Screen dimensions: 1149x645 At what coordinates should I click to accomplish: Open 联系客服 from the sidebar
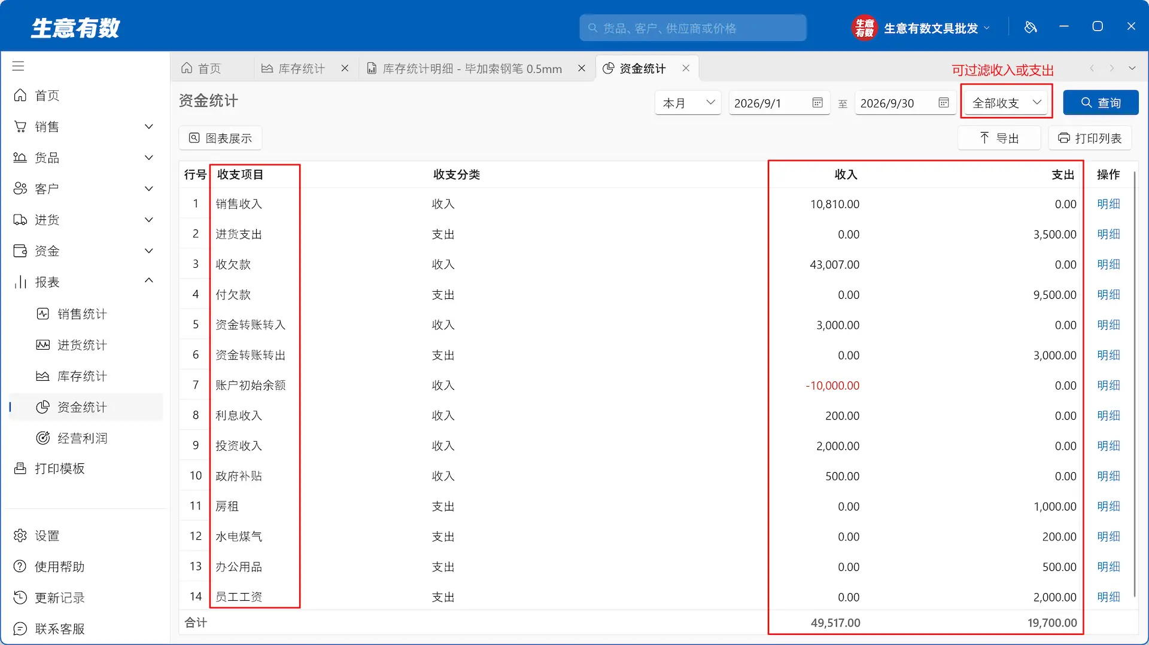(x=86, y=629)
